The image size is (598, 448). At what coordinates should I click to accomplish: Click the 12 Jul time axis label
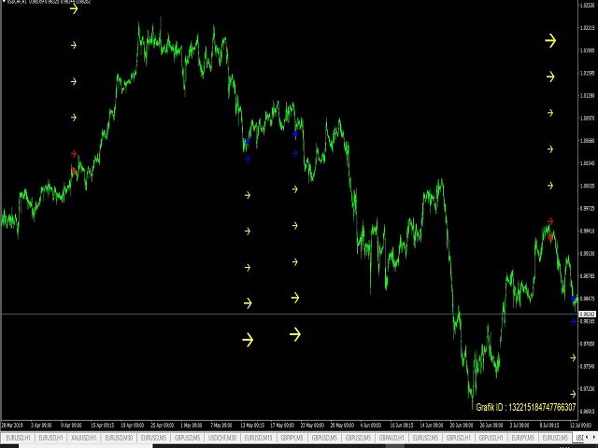pyautogui.click(x=580, y=426)
